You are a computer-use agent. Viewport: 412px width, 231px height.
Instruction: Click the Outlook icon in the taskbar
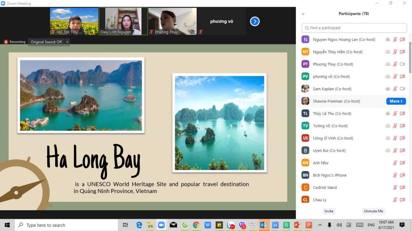tap(264, 225)
